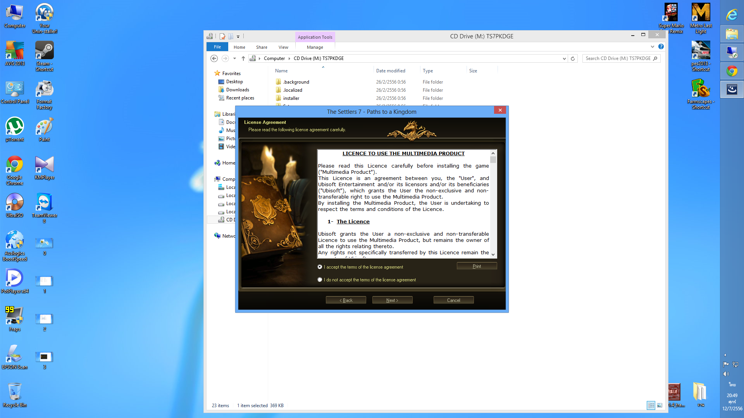Click the Next button in the installer
The height and width of the screenshot is (418, 744).
pos(392,300)
